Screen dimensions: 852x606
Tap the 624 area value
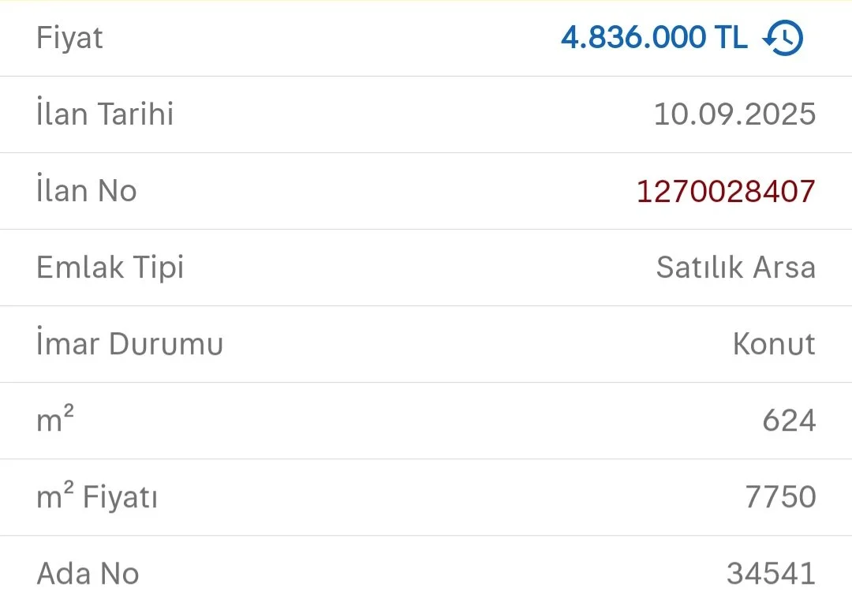click(788, 421)
